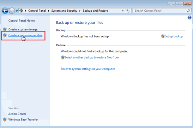Minimize the Backup and Restore window

click(171, 4)
